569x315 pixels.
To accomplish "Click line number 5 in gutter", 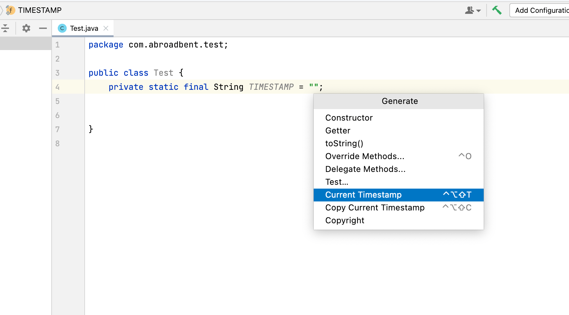I will coord(57,101).
